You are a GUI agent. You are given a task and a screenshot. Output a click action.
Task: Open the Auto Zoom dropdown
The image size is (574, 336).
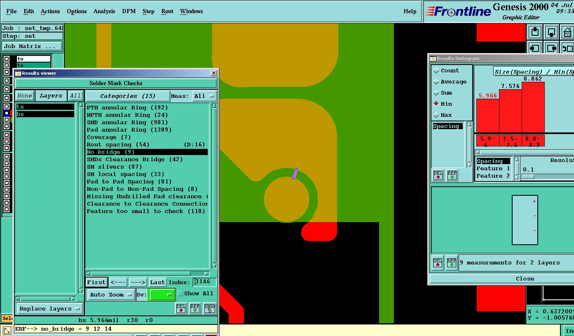(x=111, y=294)
